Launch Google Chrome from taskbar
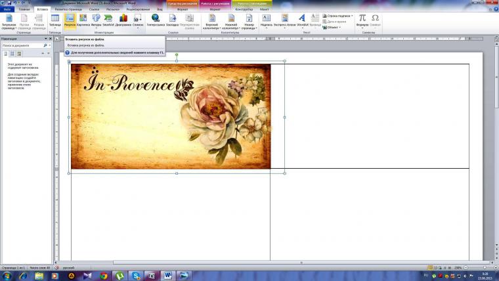This screenshot has width=499, height=281. pos(104,276)
